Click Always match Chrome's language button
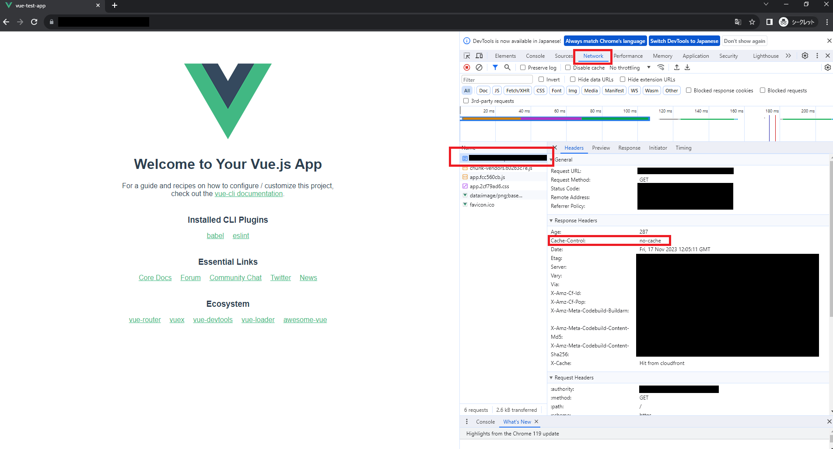The width and height of the screenshot is (833, 449). (605, 41)
